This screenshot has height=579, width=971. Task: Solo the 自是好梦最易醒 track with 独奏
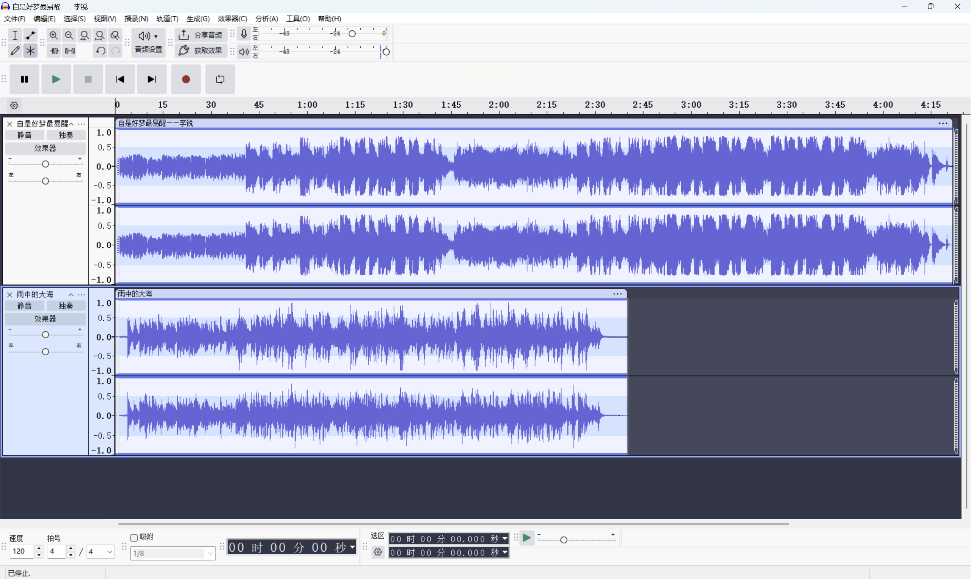(66, 135)
